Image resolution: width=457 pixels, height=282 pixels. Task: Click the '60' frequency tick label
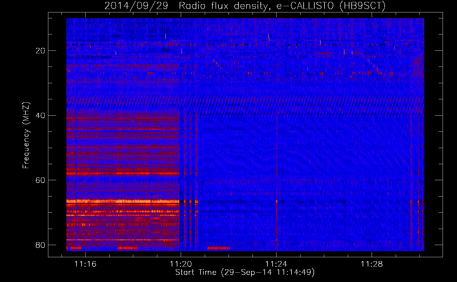click(x=40, y=180)
